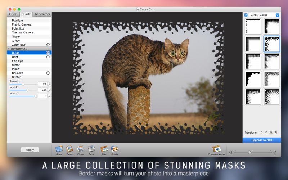
Task: Click the target icon beside Bulge
Action: point(48,53)
